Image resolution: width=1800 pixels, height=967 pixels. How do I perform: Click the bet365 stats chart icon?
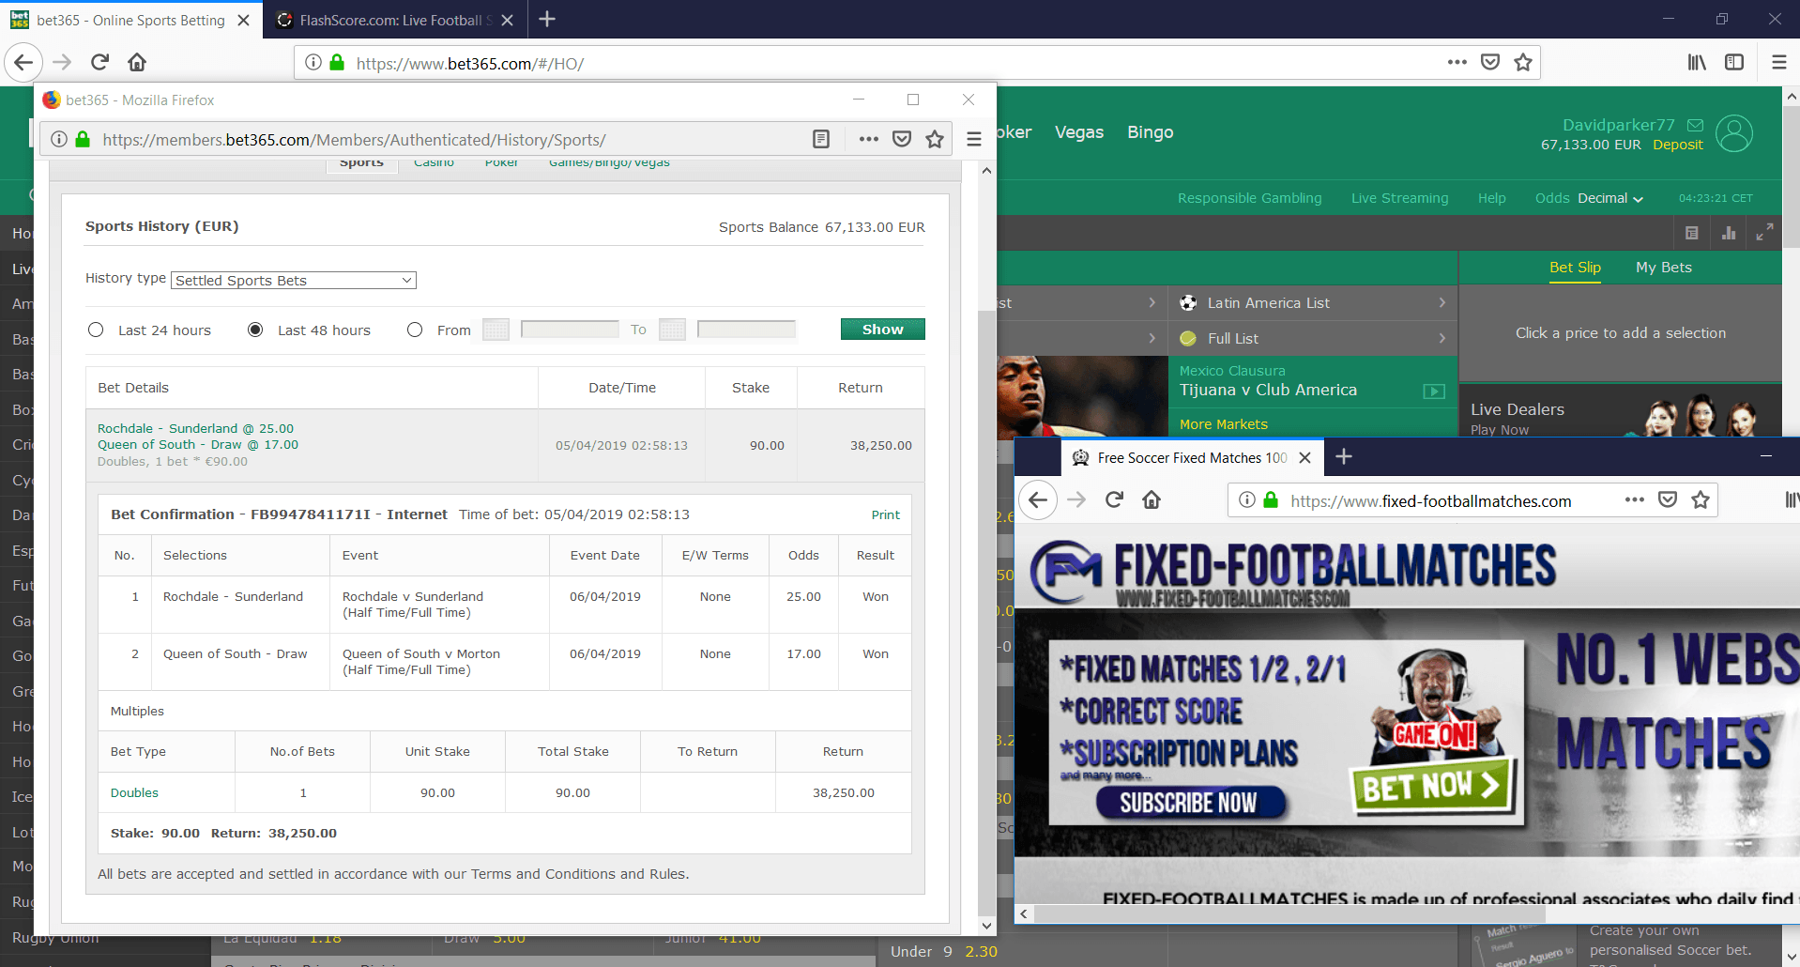tap(1729, 233)
